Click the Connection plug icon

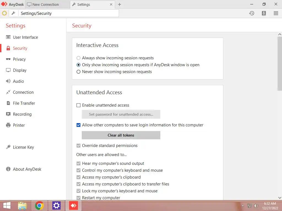[8, 92]
